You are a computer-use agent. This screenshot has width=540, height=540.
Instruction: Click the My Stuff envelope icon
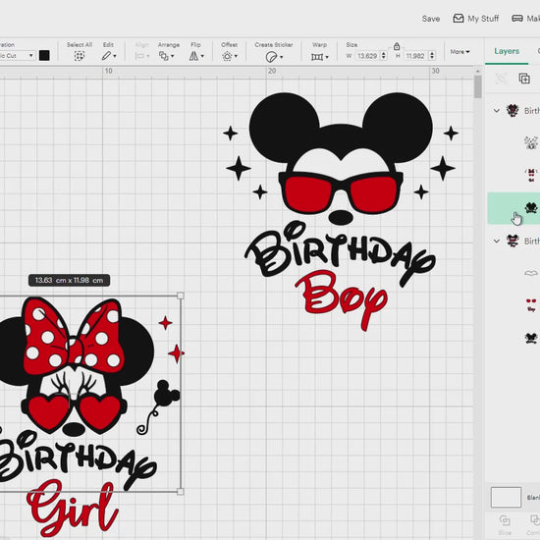[459, 19]
